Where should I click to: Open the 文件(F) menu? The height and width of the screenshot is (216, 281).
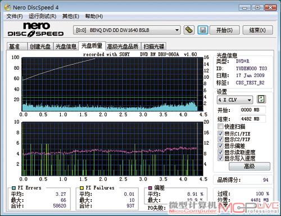(15, 16)
